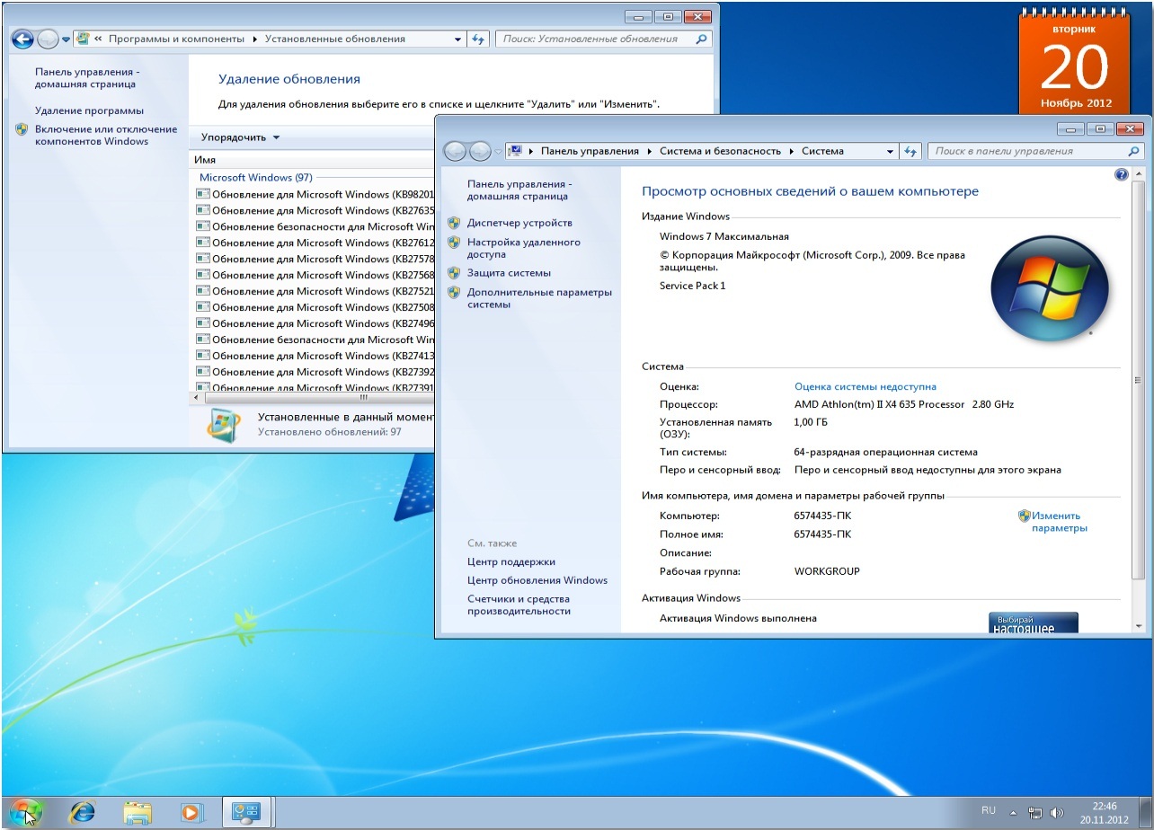Select the update row starting KB27521

315,291
